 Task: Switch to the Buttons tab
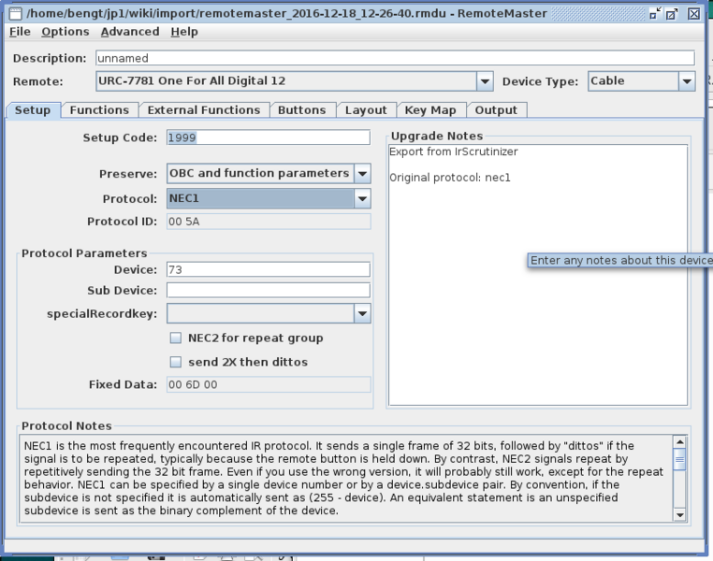coord(301,110)
